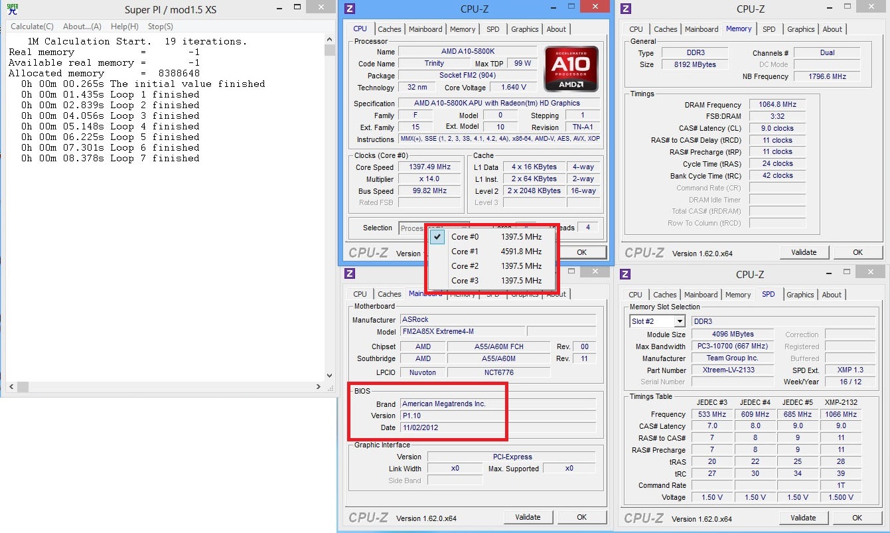Click Validate in the CPU-Z motherboard window
This screenshot has width=890, height=533.
(x=528, y=517)
